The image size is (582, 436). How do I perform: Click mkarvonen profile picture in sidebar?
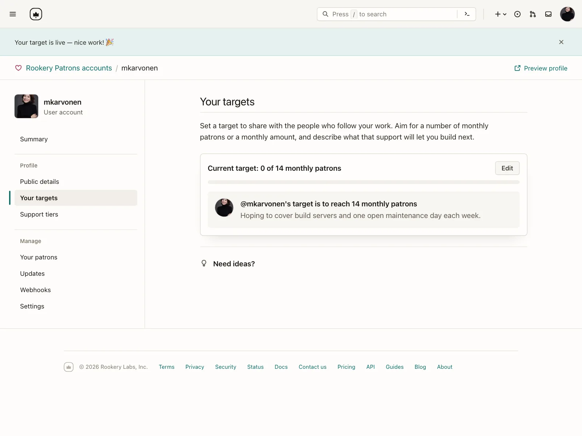pos(26,106)
